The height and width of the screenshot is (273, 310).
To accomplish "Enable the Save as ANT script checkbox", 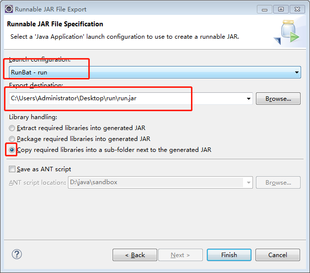I will pyautogui.click(x=12, y=169).
